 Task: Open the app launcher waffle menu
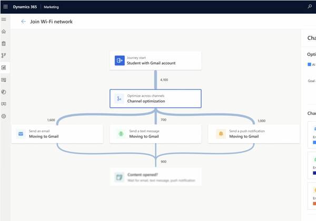[x=6, y=7]
